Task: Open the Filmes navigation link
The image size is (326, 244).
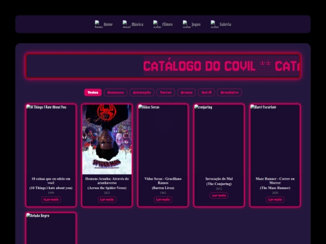Action: 167,25
